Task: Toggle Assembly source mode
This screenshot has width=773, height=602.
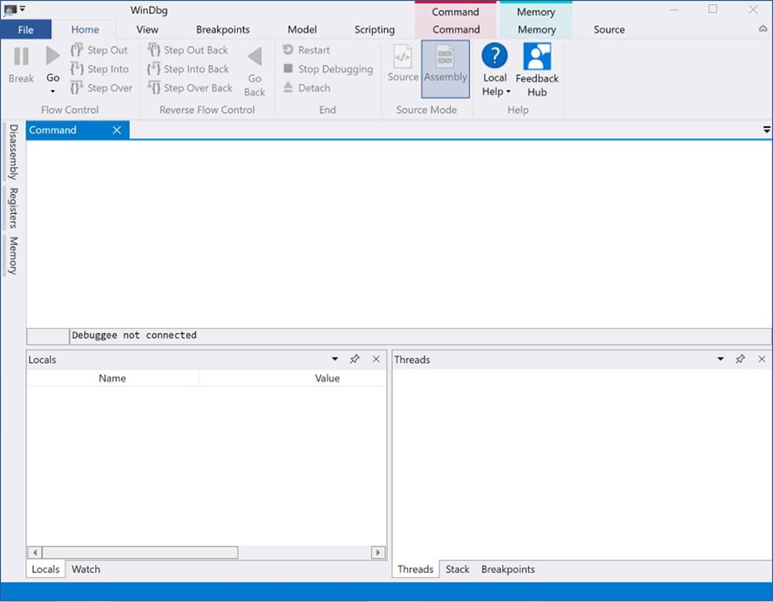Action: pyautogui.click(x=445, y=69)
